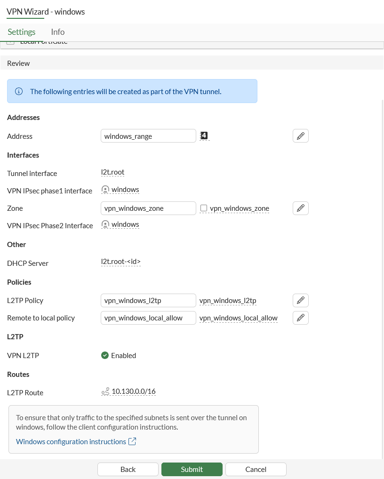The image size is (384, 479).
Task: Click green VPN L2TP Enabled checkmark
Action: point(105,355)
